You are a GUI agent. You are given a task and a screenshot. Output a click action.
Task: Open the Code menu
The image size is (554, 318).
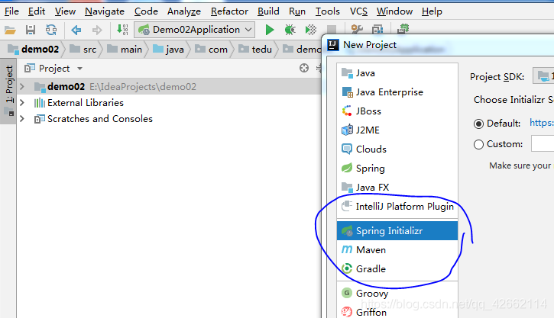146,11
